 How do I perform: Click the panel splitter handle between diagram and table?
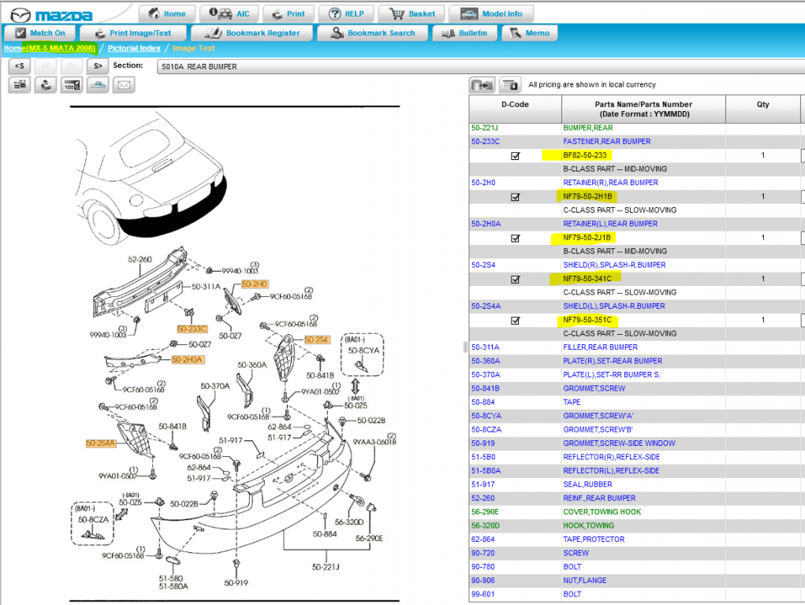(x=466, y=347)
